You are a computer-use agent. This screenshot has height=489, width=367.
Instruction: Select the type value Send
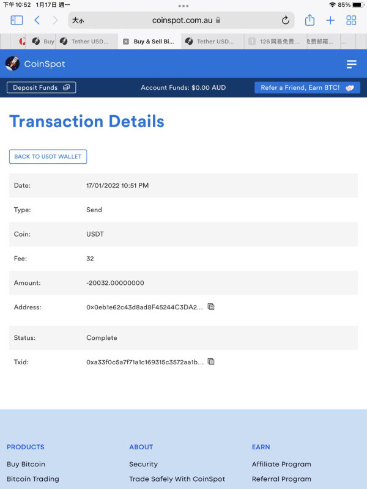94,210
